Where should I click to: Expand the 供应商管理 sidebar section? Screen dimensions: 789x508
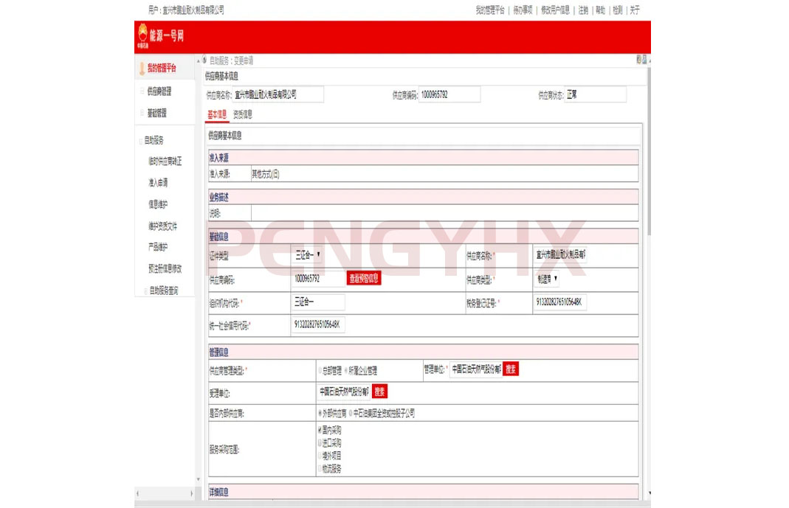[x=158, y=91]
